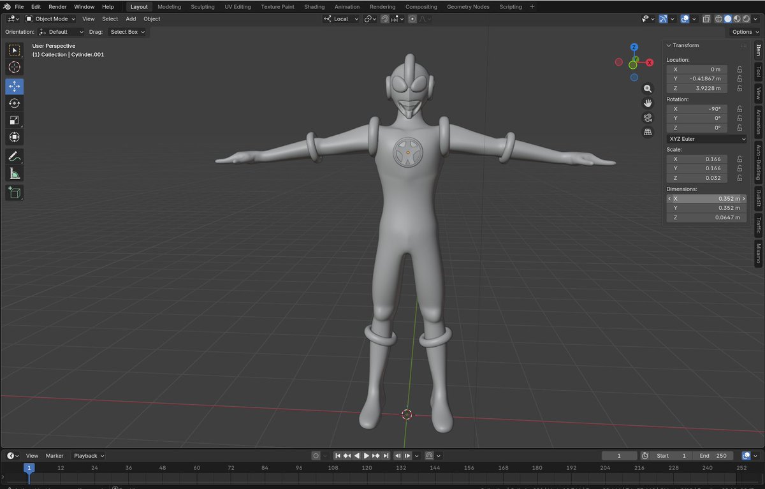Screen dimensions: 765x489
Task: Switch to the Modeling workspace tab
Action: coord(169,6)
